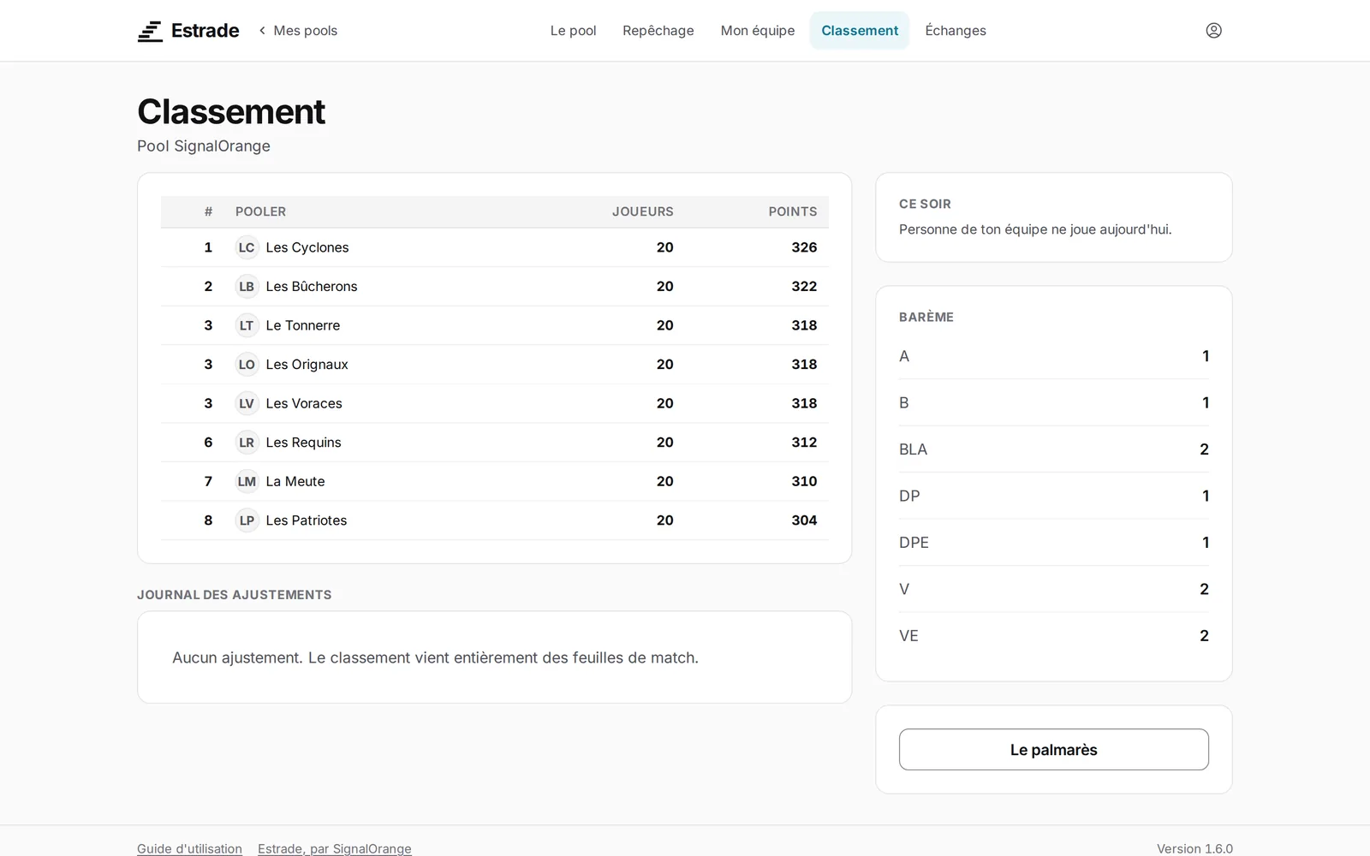Open the user account icon
This screenshot has height=856, width=1370.
tap(1213, 31)
